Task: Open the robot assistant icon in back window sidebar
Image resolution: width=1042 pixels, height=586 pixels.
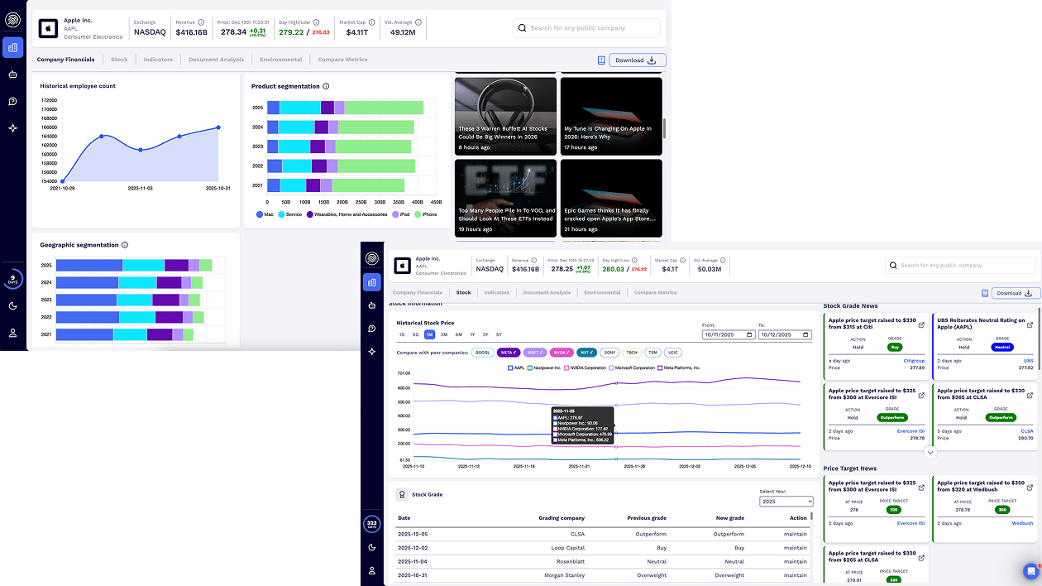Action: (12, 74)
